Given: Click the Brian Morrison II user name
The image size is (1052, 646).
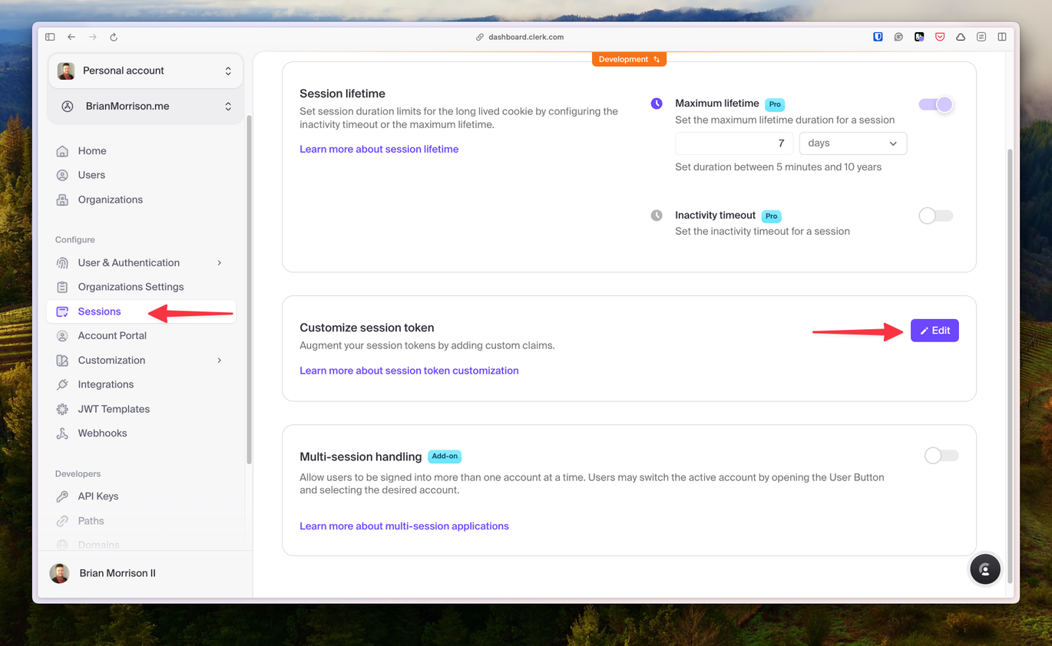Looking at the screenshot, I should pyautogui.click(x=117, y=573).
